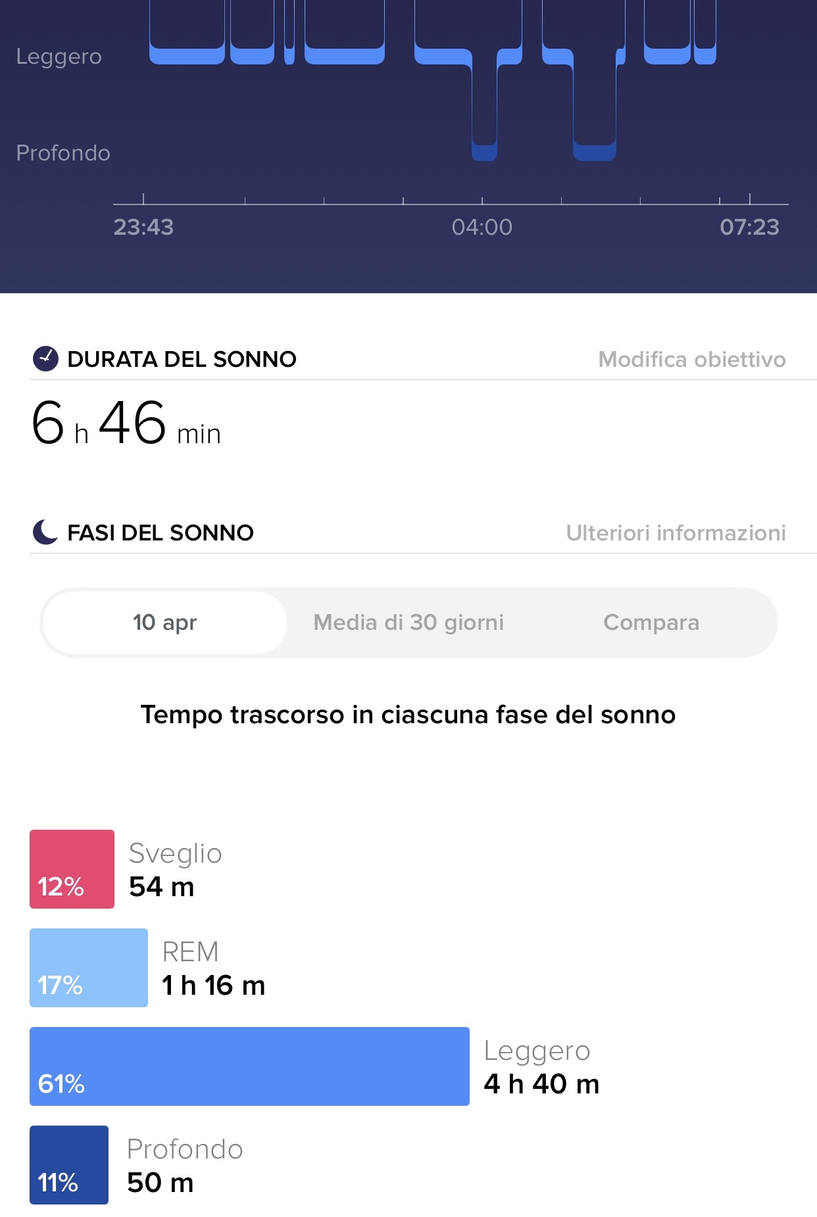The image size is (817, 1217).
Task: Select the 10 apr tab
Action: [x=164, y=623]
